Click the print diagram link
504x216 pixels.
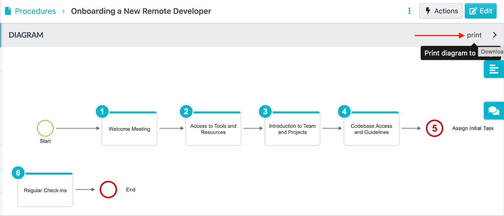coord(474,35)
